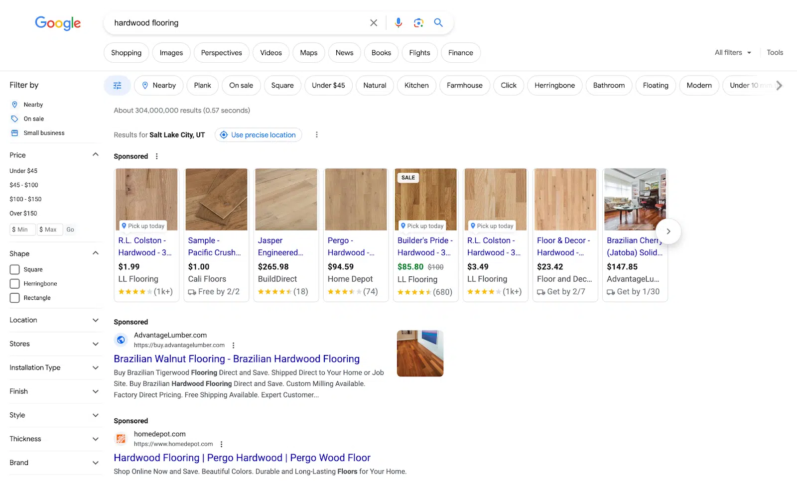Open the Builder's Pride SALE product image
Viewport: 797px width, 481px height.
426,200
